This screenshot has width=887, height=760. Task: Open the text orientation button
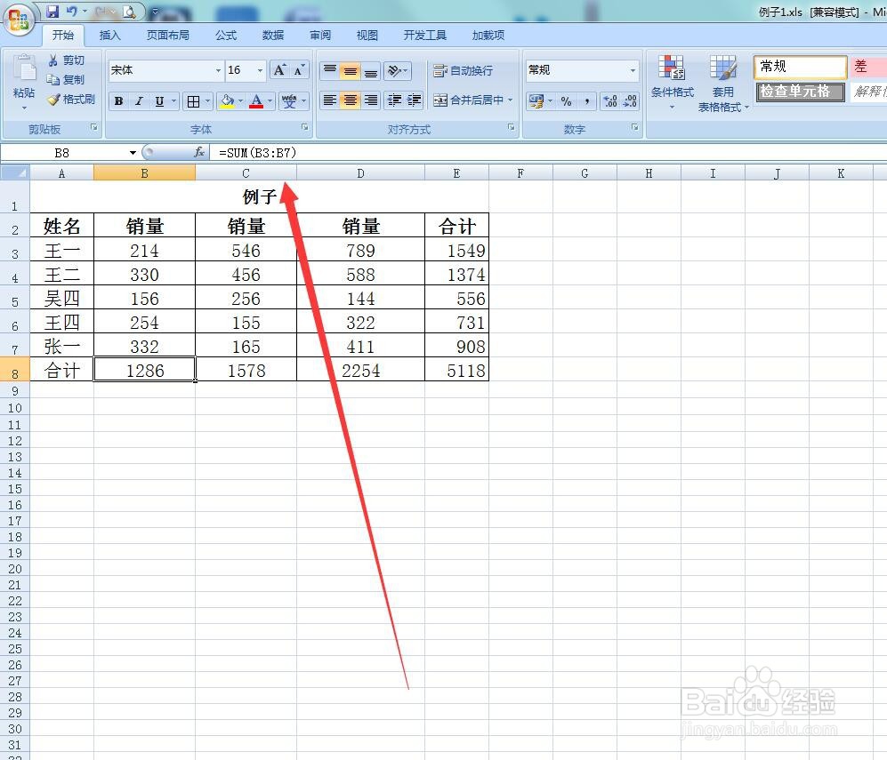click(x=397, y=70)
